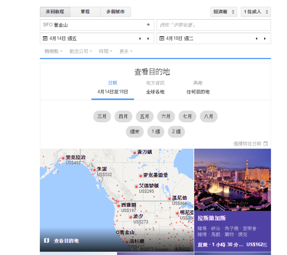Select the 西雅圖 map marker
287x255 pixels.
click(119, 206)
